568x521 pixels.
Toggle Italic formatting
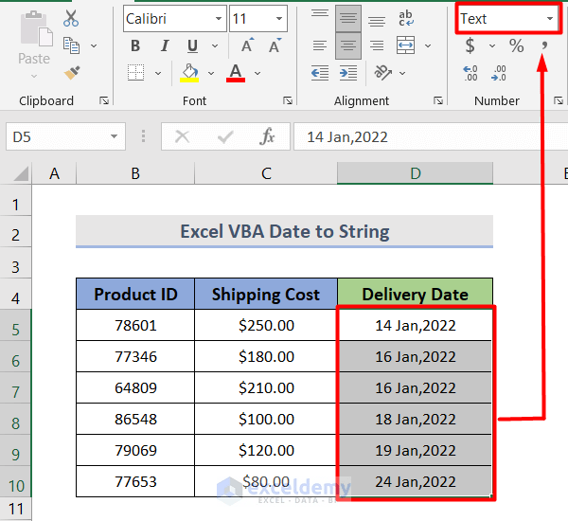coord(165,45)
